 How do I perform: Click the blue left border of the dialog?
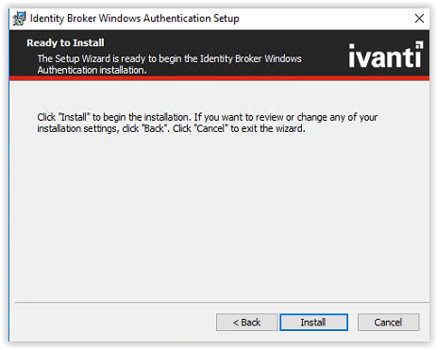9,189
